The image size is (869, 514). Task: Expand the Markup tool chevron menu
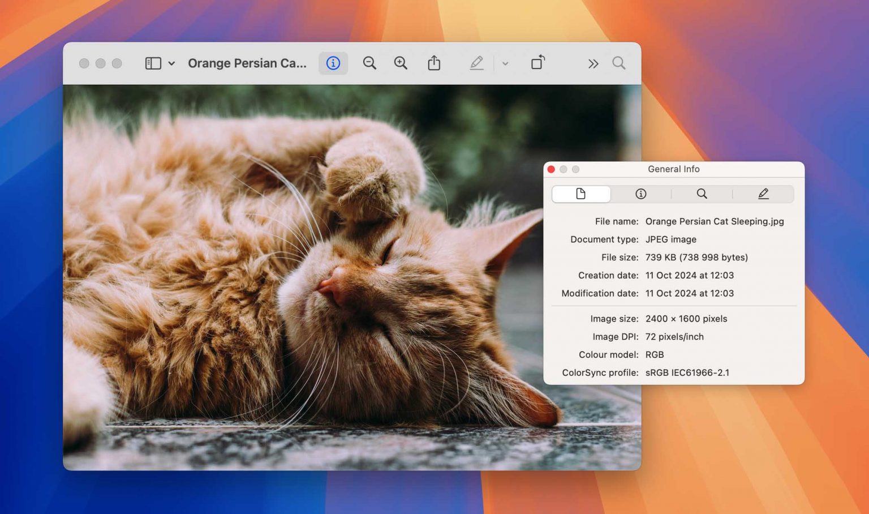click(x=505, y=63)
